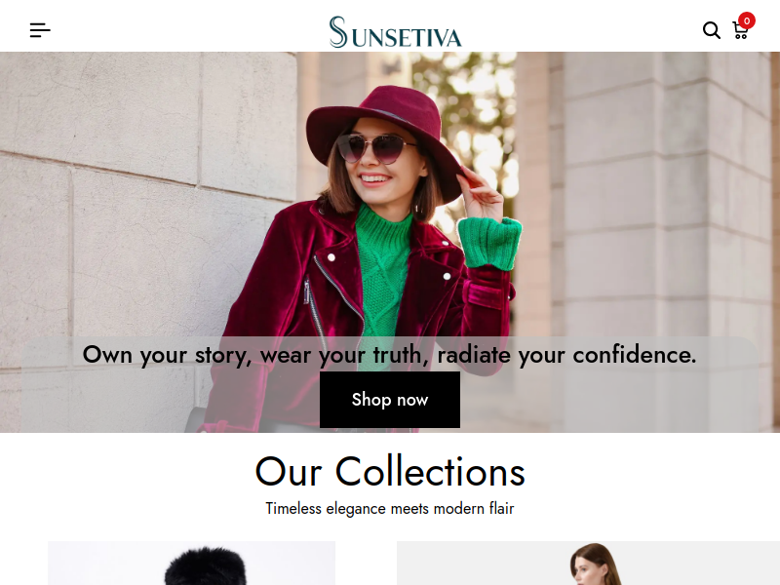Viewport: 780px width, 585px height.
Task: Click 'Timeless elegance meets modern flair' subtitle
Action: (390, 508)
